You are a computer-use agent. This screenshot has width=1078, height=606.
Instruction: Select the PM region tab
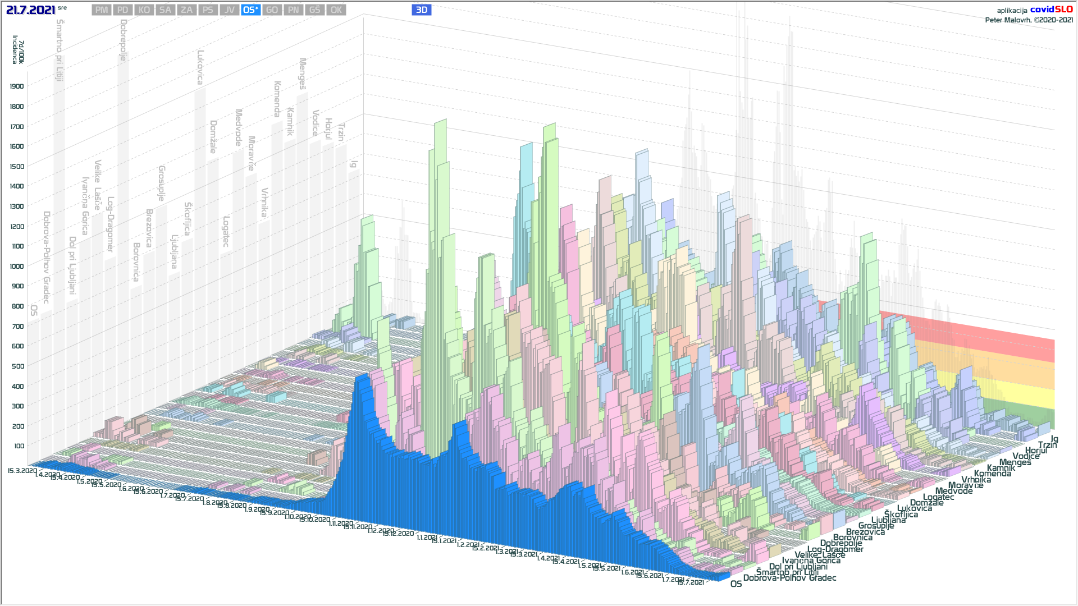point(102,10)
